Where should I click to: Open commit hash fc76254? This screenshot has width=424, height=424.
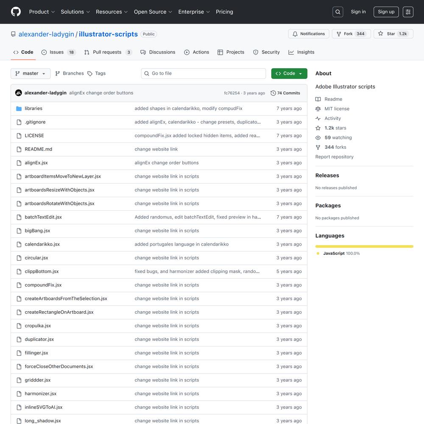pyautogui.click(x=232, y=93)
